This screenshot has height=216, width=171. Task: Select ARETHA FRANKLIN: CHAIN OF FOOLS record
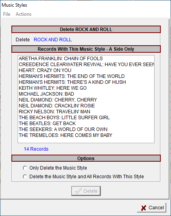pos(86,59)
